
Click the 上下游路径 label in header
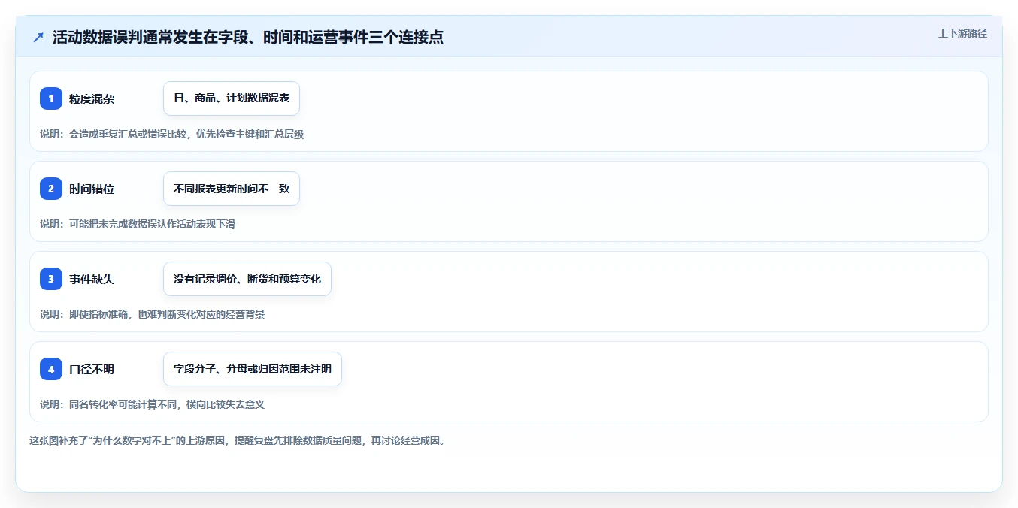962,33
